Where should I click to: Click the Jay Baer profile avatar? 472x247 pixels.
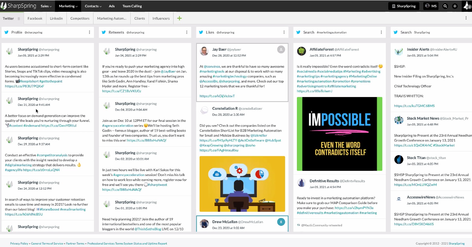pos(204,51)
